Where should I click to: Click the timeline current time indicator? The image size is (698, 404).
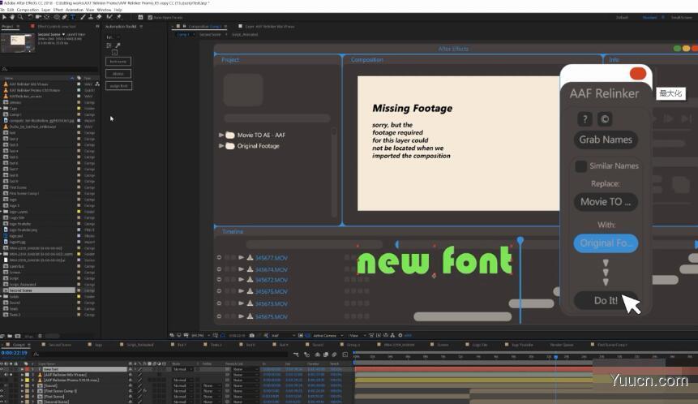point(555,357)
